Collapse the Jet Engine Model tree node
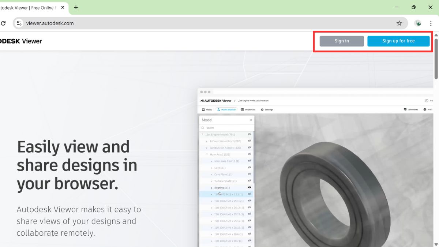This screenshot has height=247, width=439. click(203, 134)
